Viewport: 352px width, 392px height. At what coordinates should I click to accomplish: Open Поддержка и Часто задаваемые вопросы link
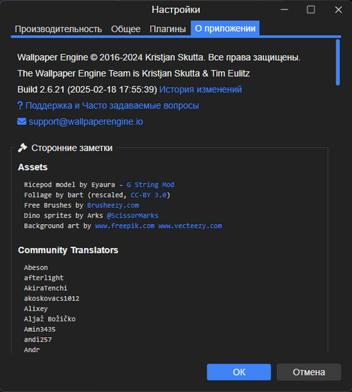[112, 105]
